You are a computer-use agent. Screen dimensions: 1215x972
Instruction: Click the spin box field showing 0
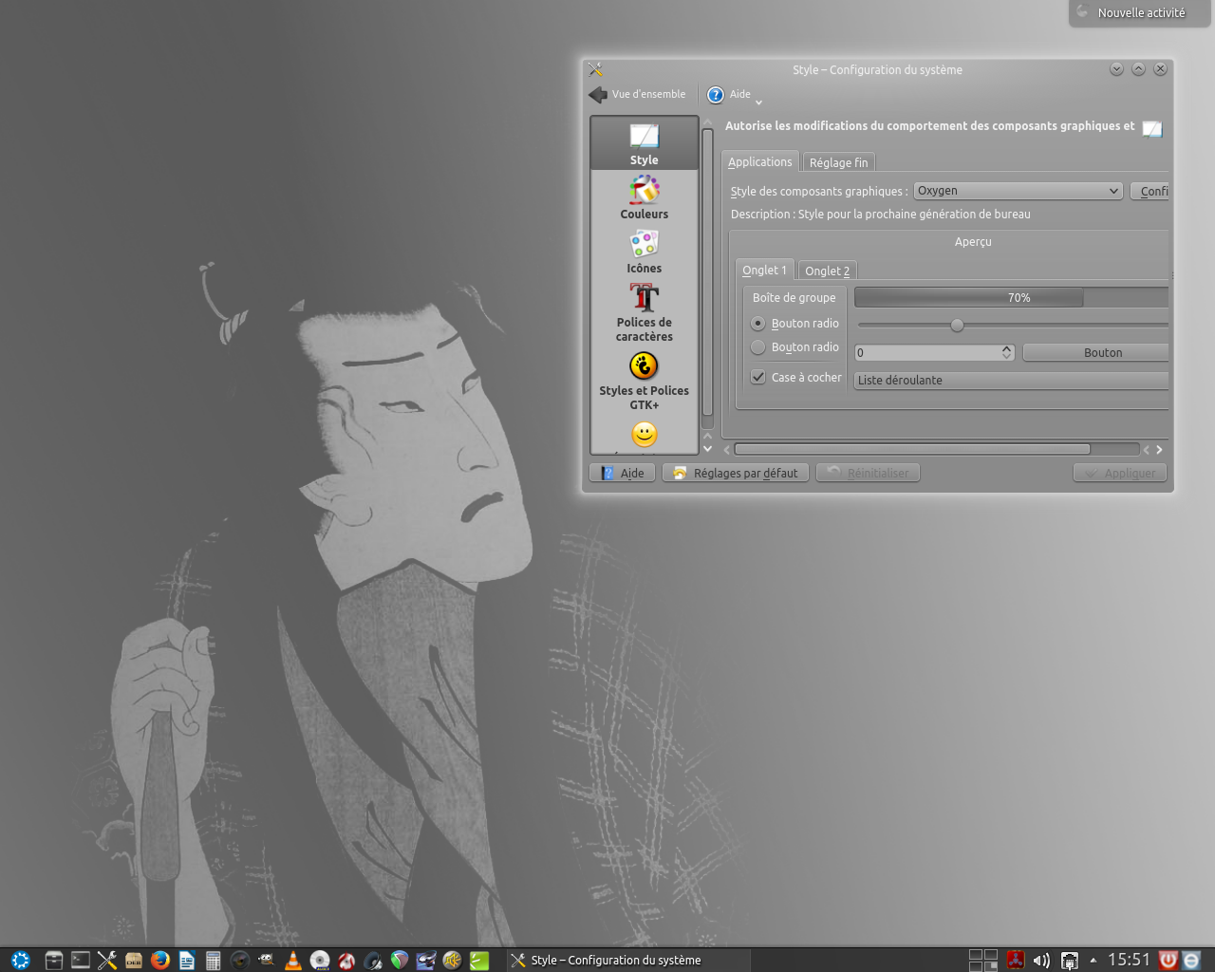coord(927,352)
